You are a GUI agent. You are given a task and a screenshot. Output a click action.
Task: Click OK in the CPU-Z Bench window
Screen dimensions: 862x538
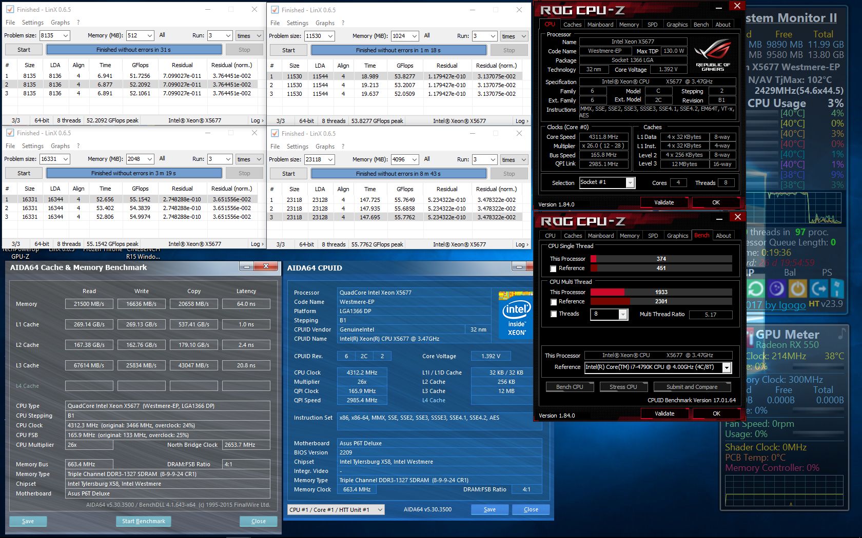click(x=716, y=413)
